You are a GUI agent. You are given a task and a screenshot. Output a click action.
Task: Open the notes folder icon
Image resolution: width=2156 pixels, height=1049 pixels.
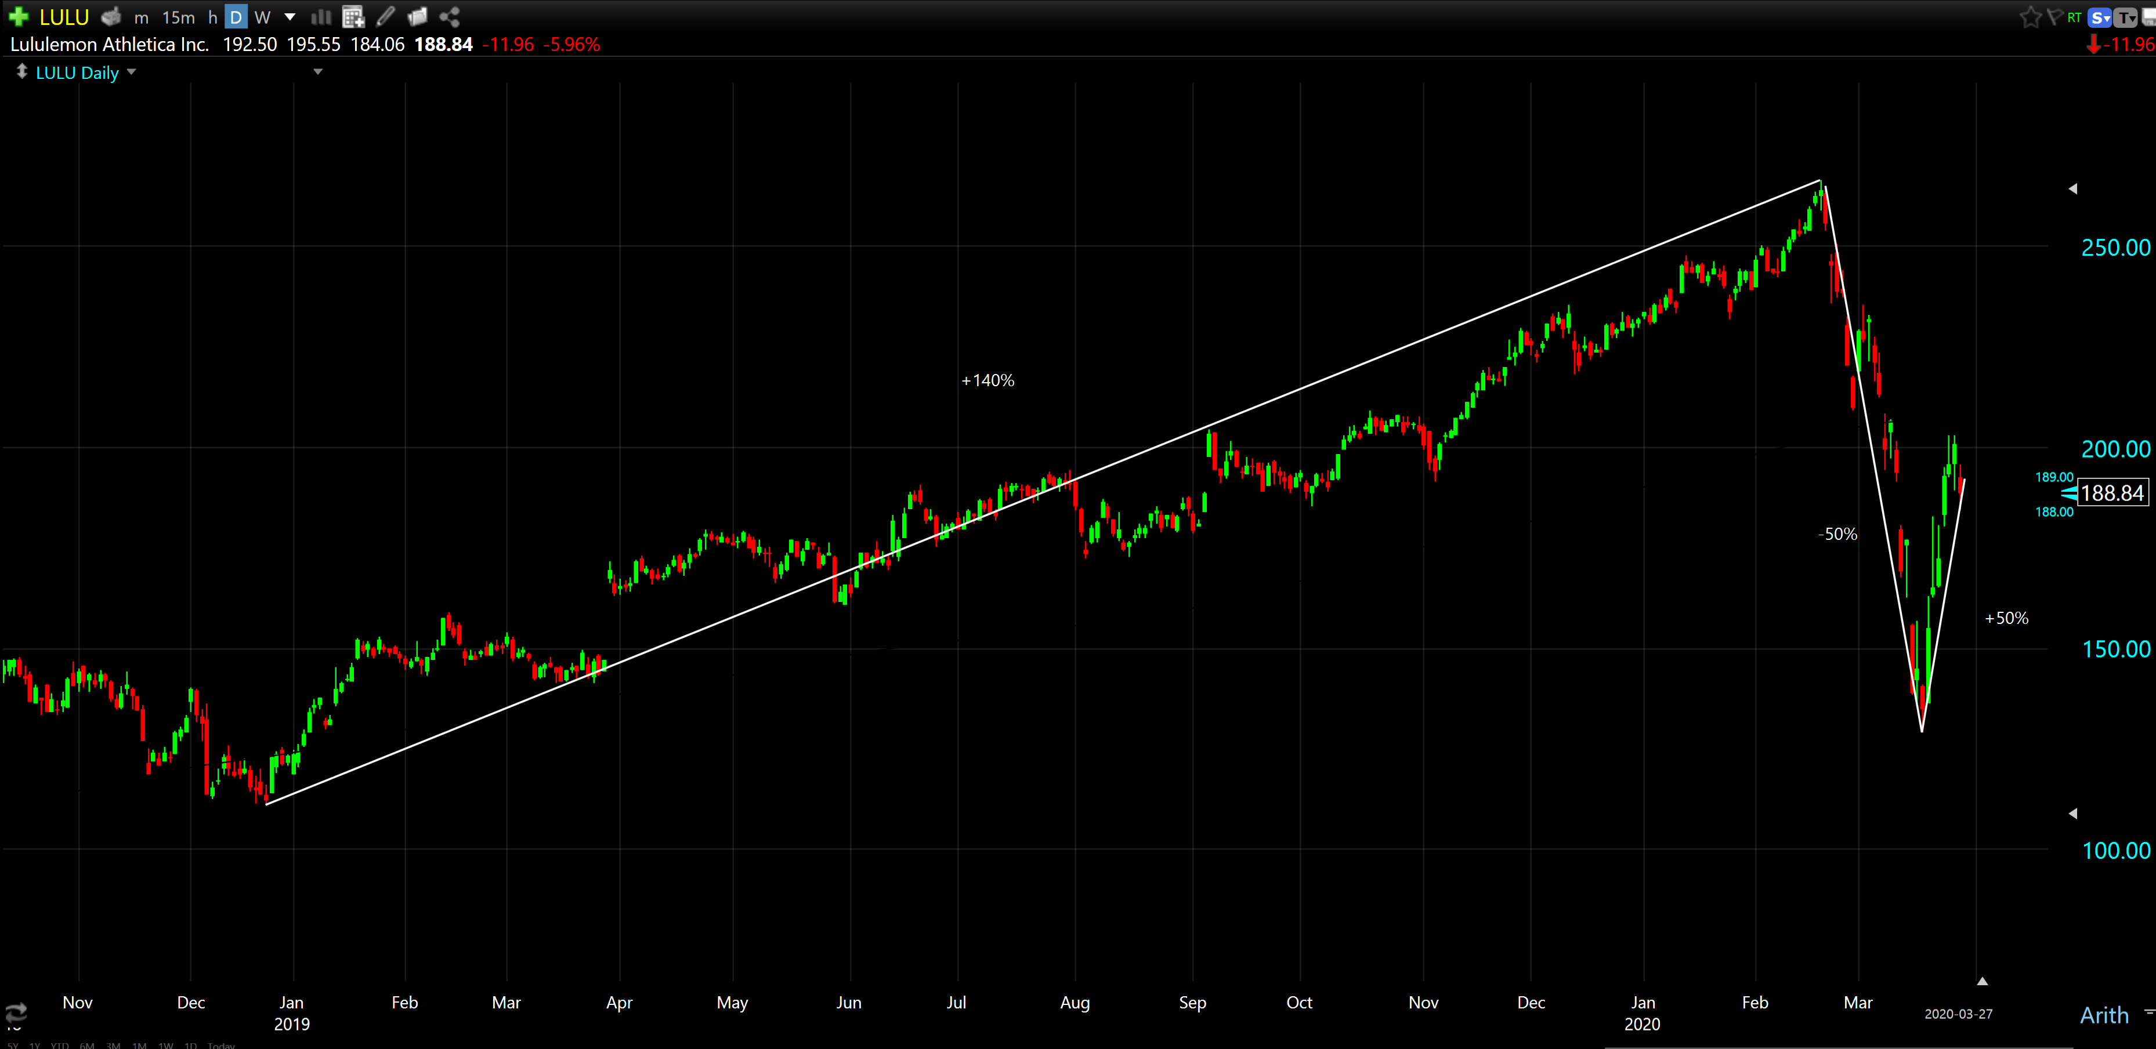418,17
